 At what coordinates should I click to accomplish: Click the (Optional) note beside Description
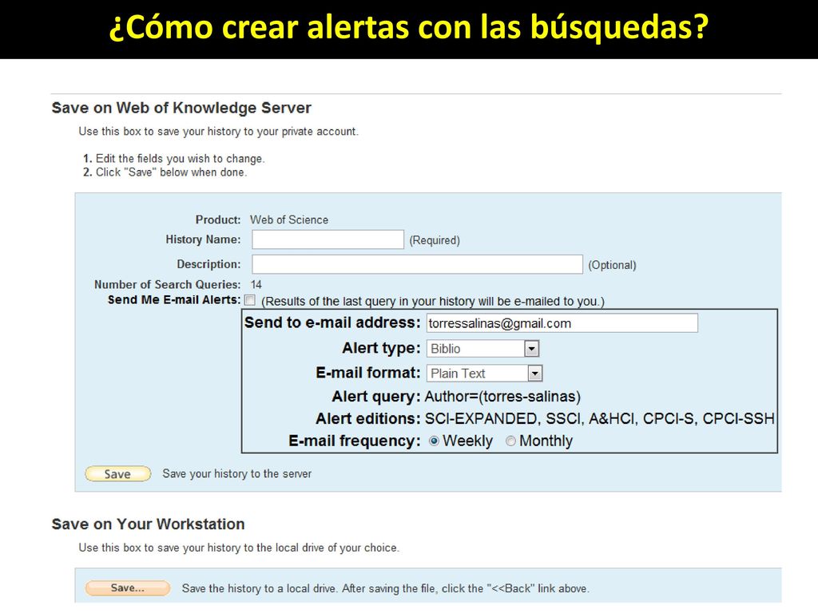(612, 265)
